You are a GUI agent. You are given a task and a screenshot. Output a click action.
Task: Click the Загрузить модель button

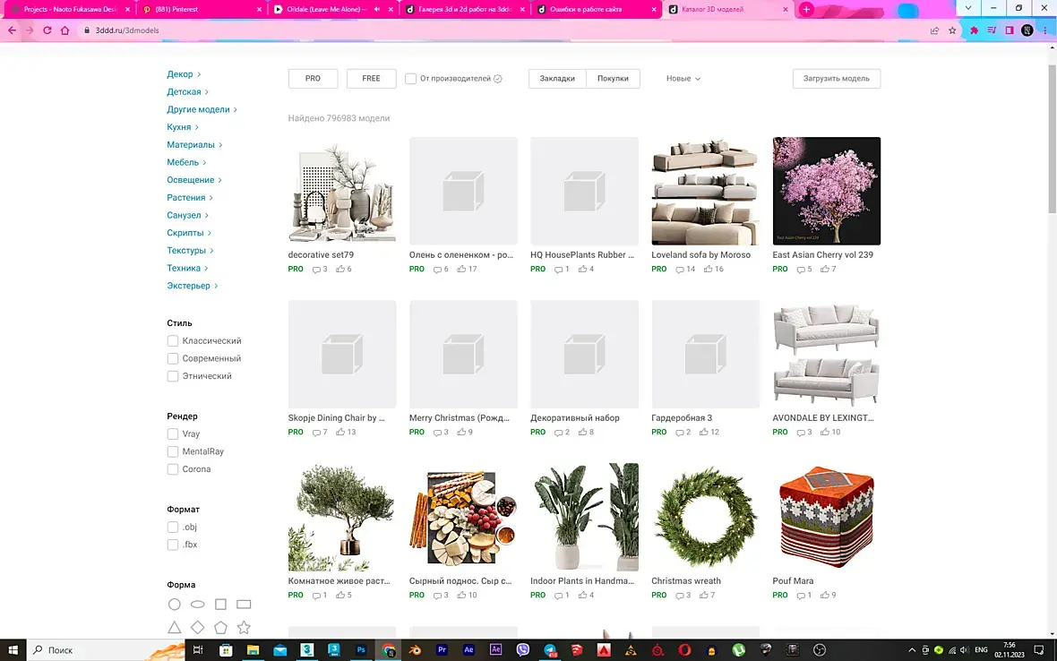[837, 79]
